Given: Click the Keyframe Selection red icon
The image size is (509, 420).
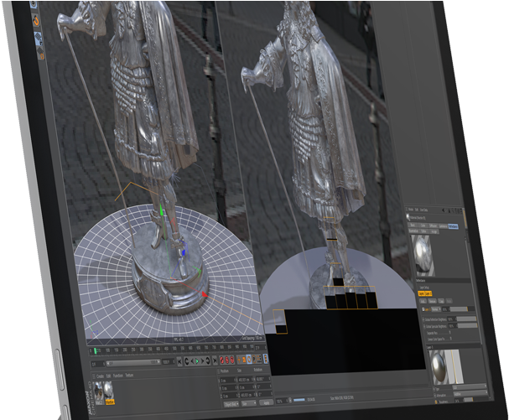Looking at the screenshot, I should coord(232,360).
